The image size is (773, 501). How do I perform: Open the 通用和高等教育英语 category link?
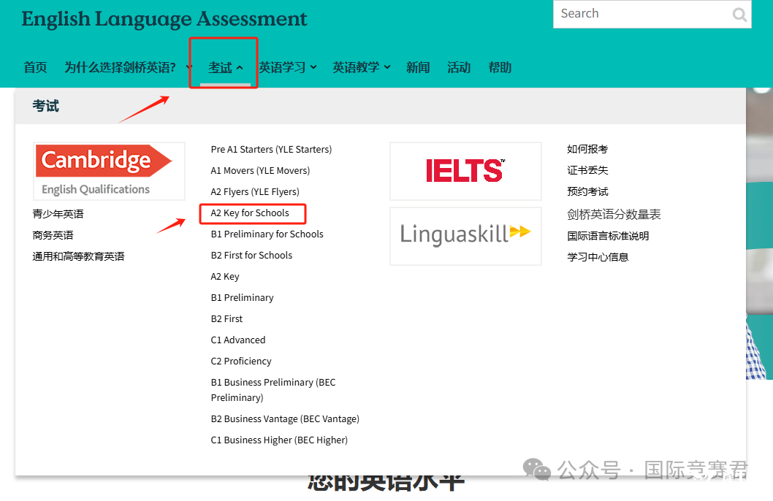click(78, 256)
